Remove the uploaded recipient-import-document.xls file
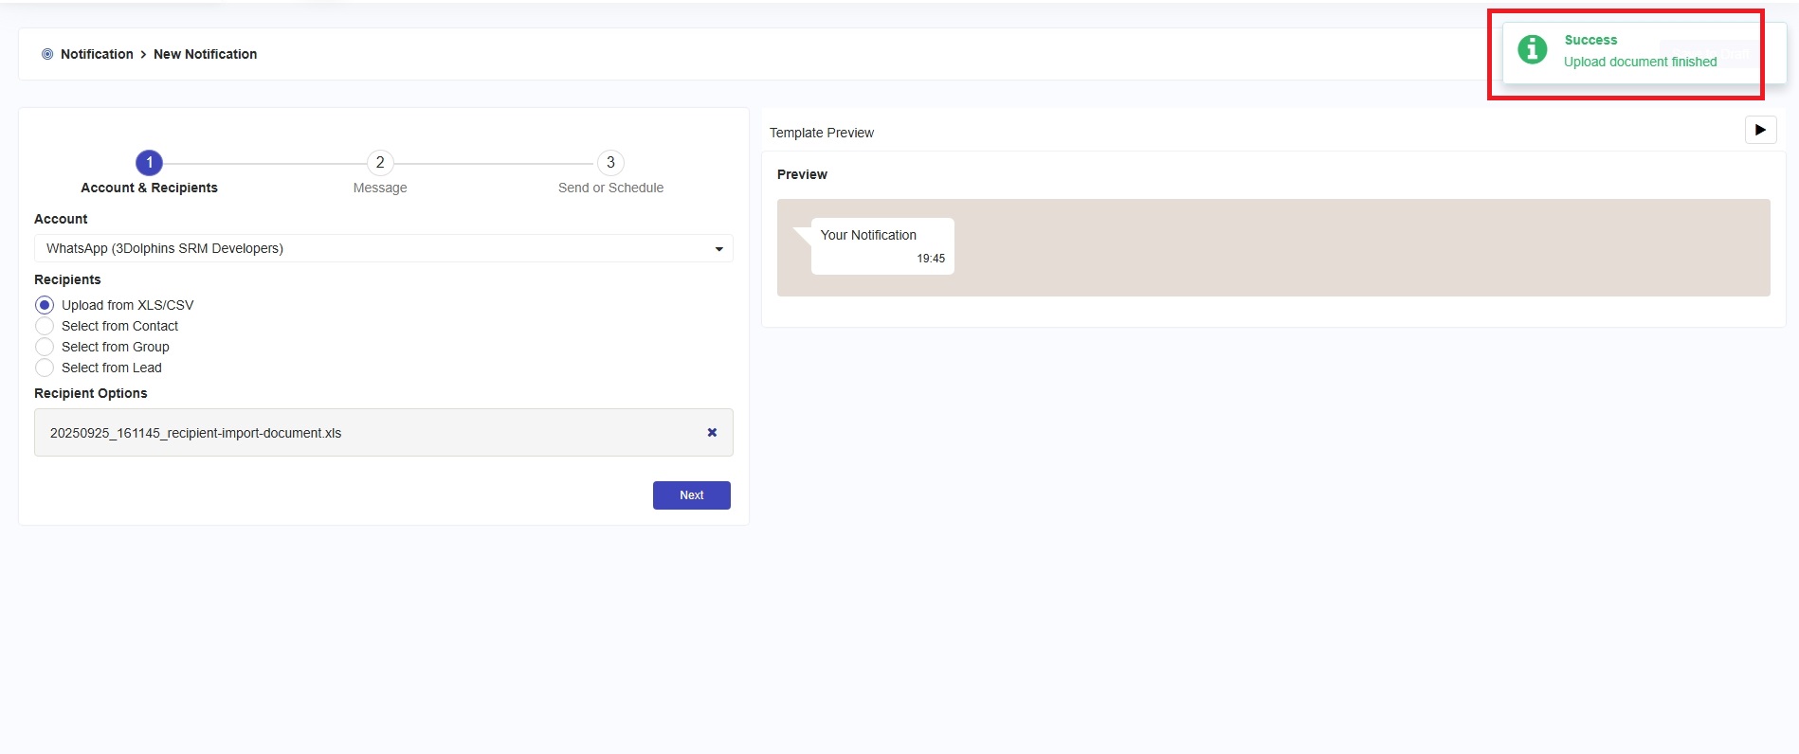Image resolution: width=1799 pixels, height=754 pixels. pos(712,433)
